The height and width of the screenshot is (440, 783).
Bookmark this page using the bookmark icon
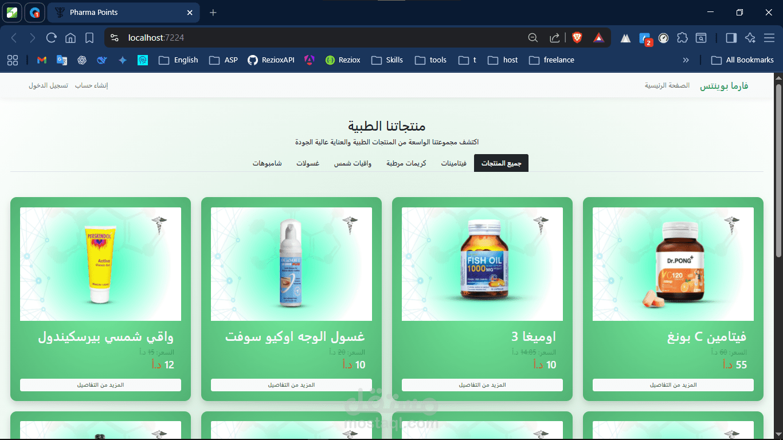[89, 38]
